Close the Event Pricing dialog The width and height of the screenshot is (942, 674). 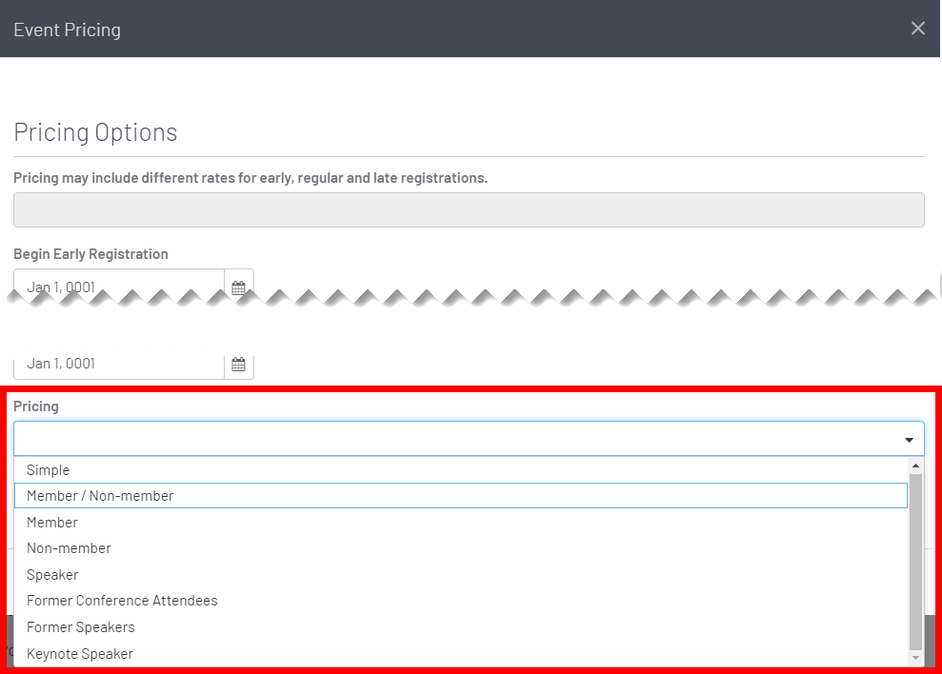coord(917,28)
